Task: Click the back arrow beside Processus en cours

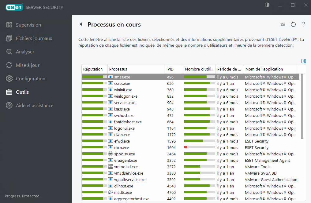Action: click(x=81, y=24)
